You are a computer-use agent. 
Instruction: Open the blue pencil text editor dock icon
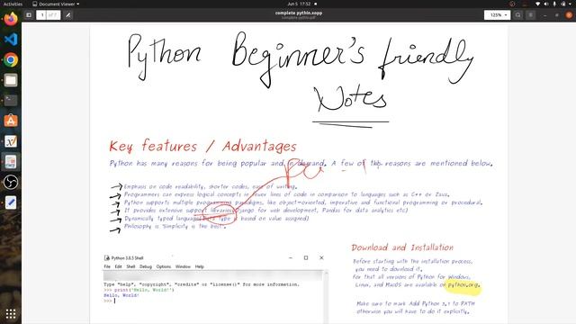click(x=11, y=202)
